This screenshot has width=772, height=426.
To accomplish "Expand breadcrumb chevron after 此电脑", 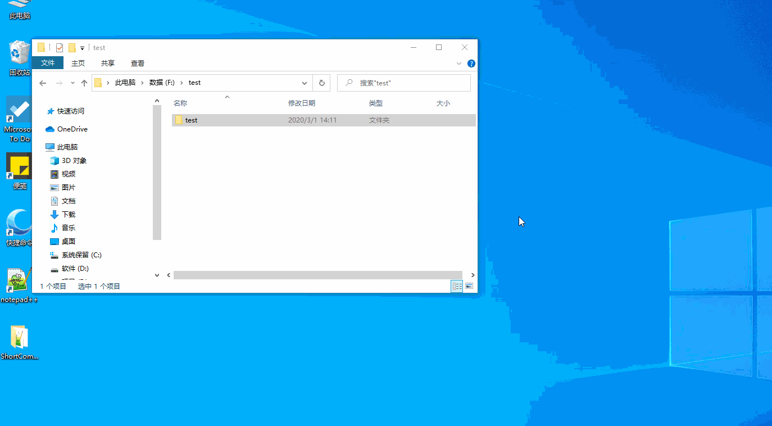I will click(143, 83).
